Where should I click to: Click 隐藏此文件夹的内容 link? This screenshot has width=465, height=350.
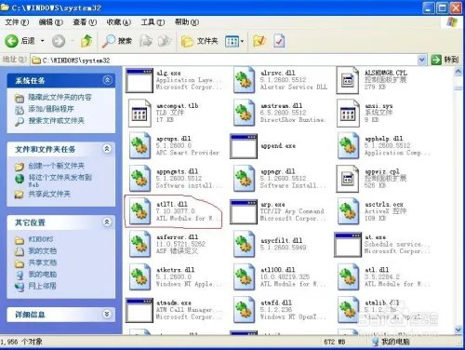[60, 98]
